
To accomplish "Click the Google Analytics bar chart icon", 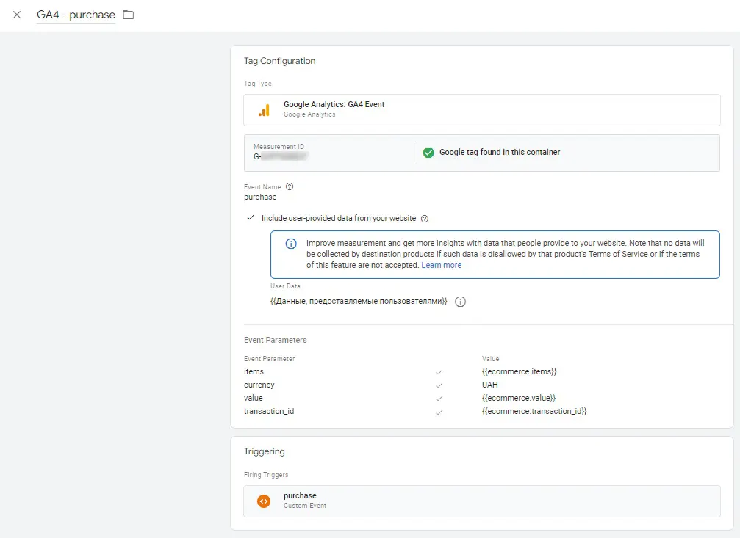I will (265, 110).
